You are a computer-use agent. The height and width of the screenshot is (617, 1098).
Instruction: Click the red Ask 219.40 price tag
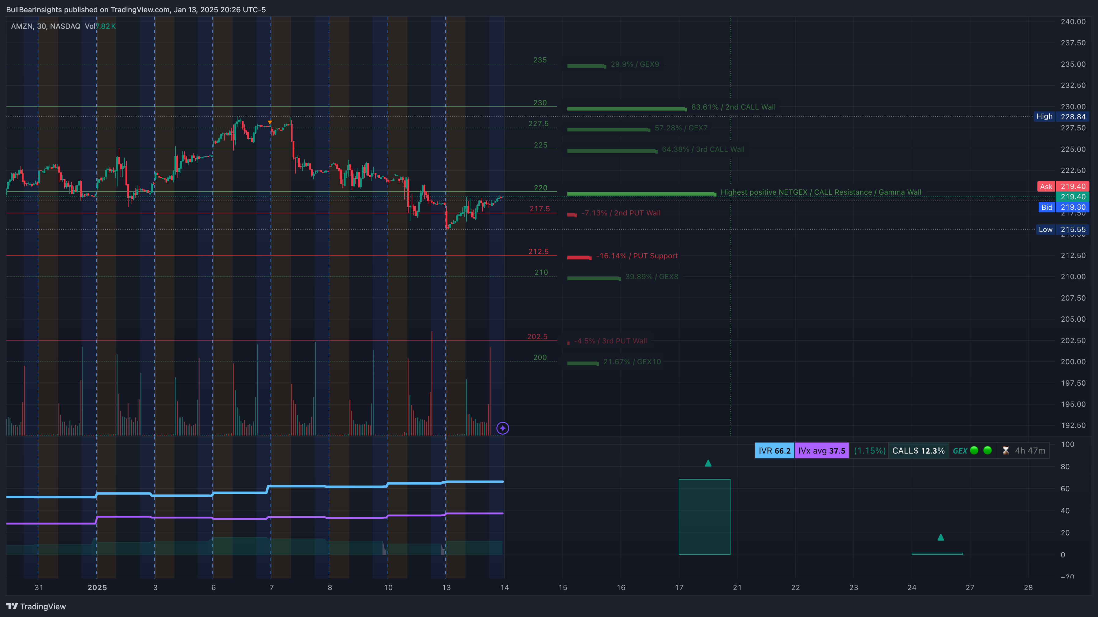point(1063,186)
